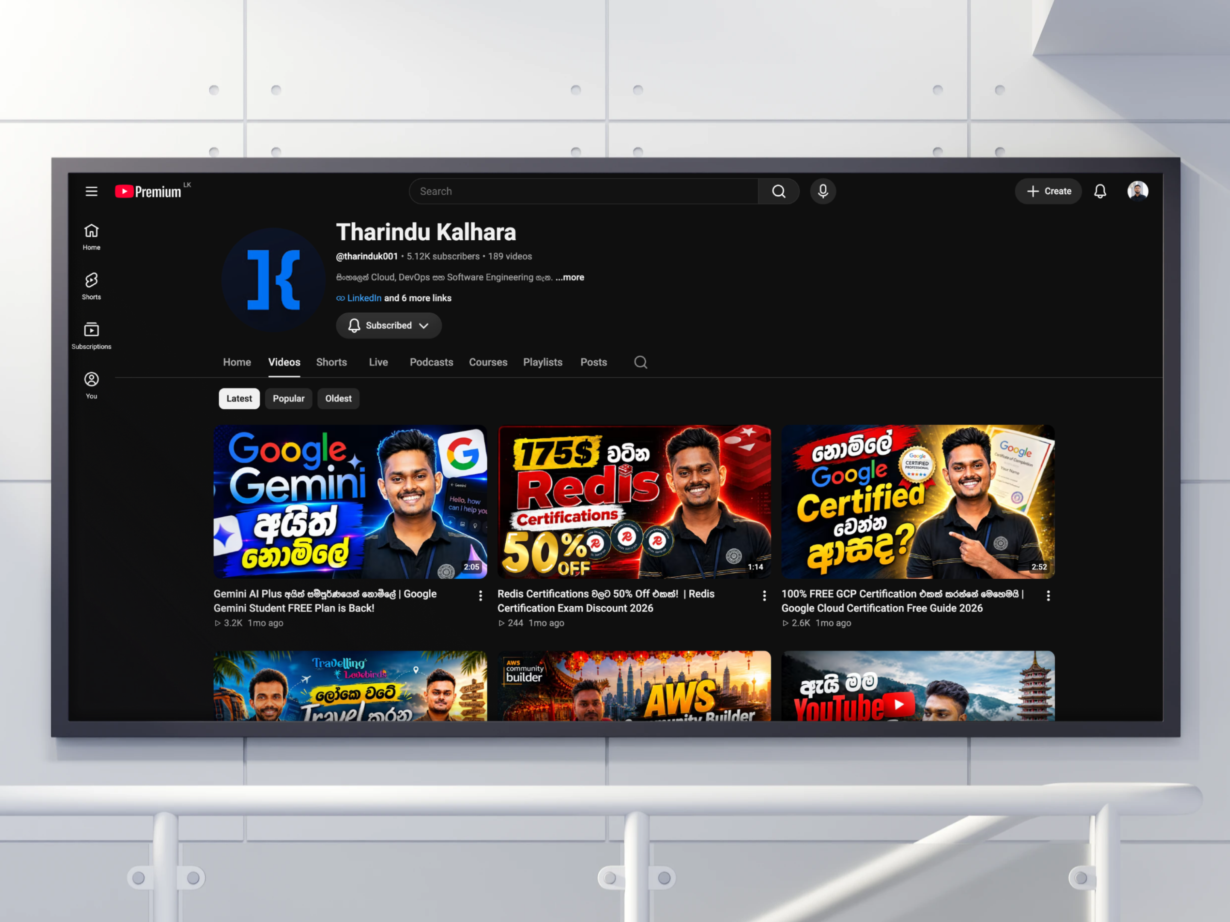Image resolution: width=1230 pixels, height=922 pixels.
Task: Open options for Redis Certifications video
Action: (x=764, y=596)
